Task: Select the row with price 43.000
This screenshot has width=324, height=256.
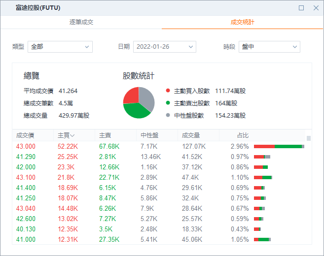Action: pyautogui.click(x=159, y=147)
